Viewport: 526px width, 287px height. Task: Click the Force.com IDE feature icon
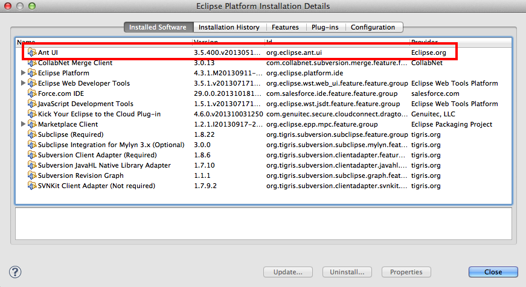(32, 93)
